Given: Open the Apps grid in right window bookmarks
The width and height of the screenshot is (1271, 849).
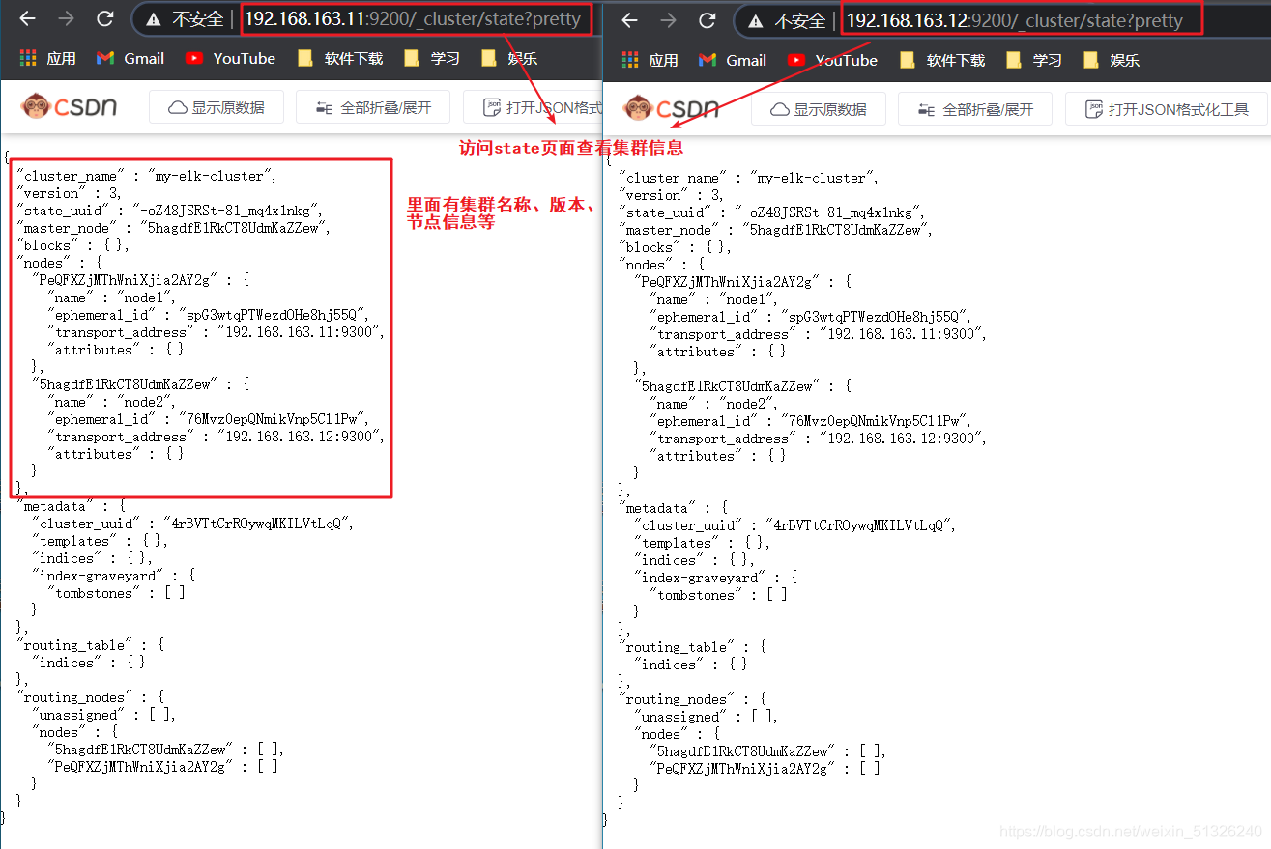Looking at the screenshot, I should pos(650,60).
